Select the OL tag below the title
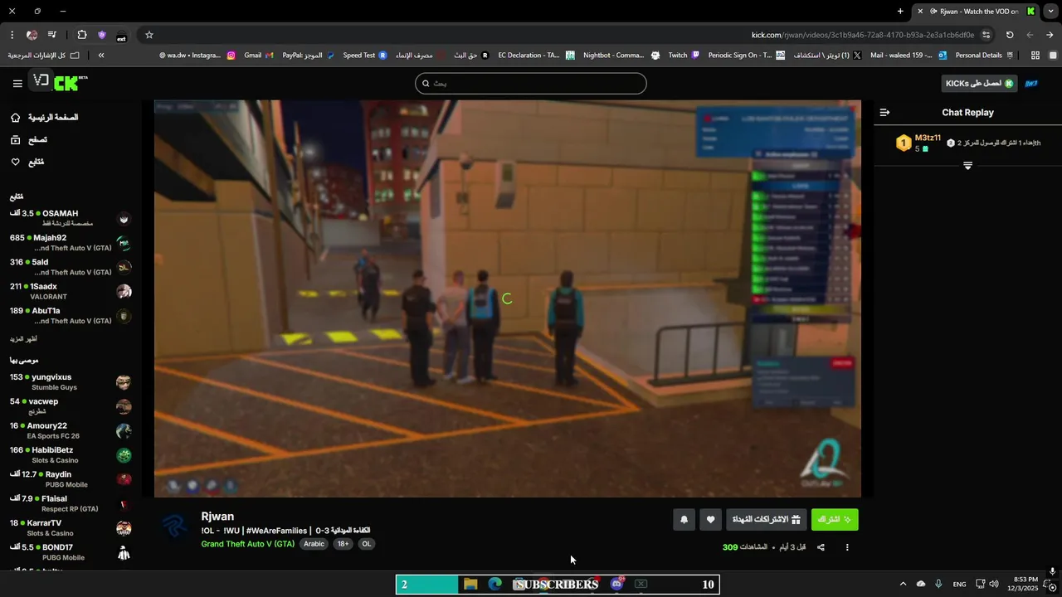The height and width of the screenshot is (597, 1062). [366, 544]
